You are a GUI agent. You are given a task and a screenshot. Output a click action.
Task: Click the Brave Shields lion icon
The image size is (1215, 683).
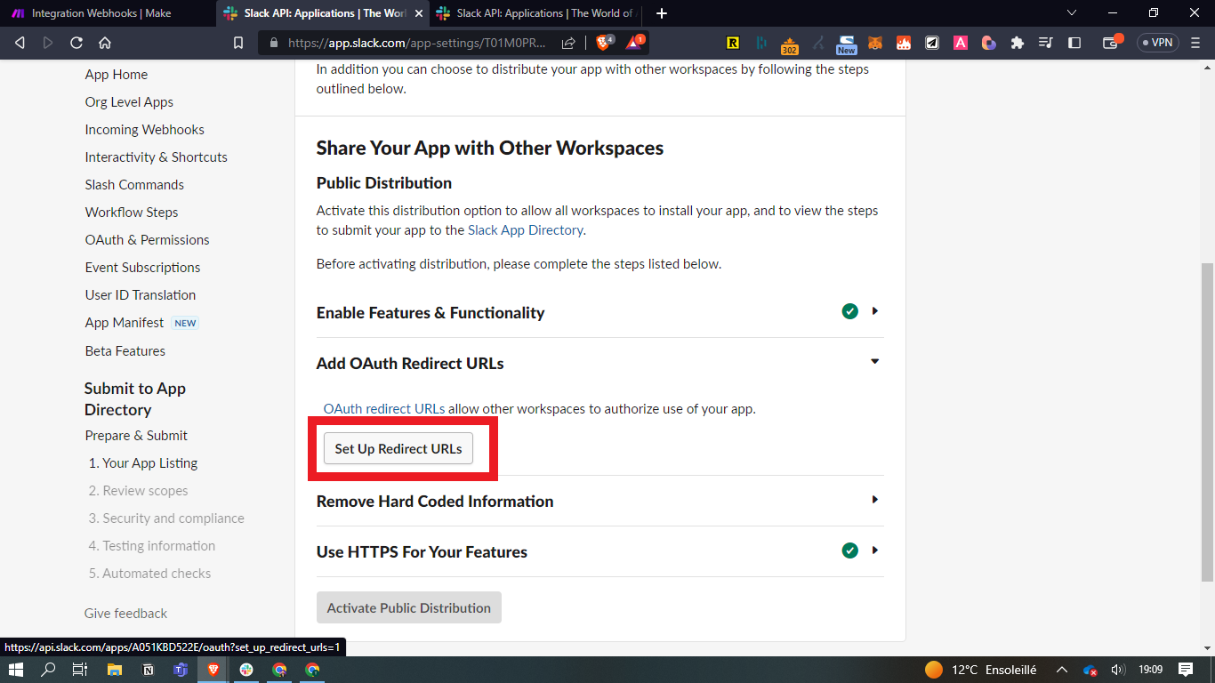tap(603, 43)
